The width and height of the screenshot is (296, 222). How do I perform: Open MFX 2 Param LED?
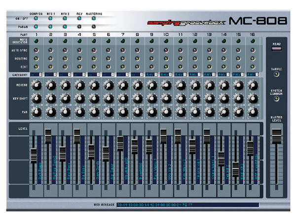65,27
